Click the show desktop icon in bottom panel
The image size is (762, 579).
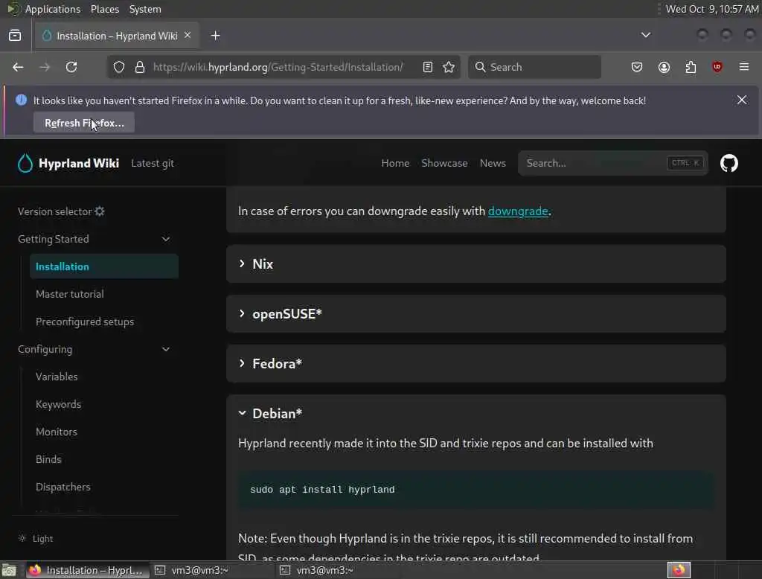(x=9, y=570)
